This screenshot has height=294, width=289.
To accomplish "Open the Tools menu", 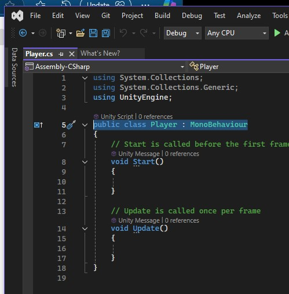I will tap(280, 16).
